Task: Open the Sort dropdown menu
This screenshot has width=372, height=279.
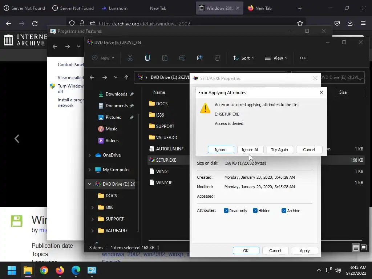Action: pos(244,58)
